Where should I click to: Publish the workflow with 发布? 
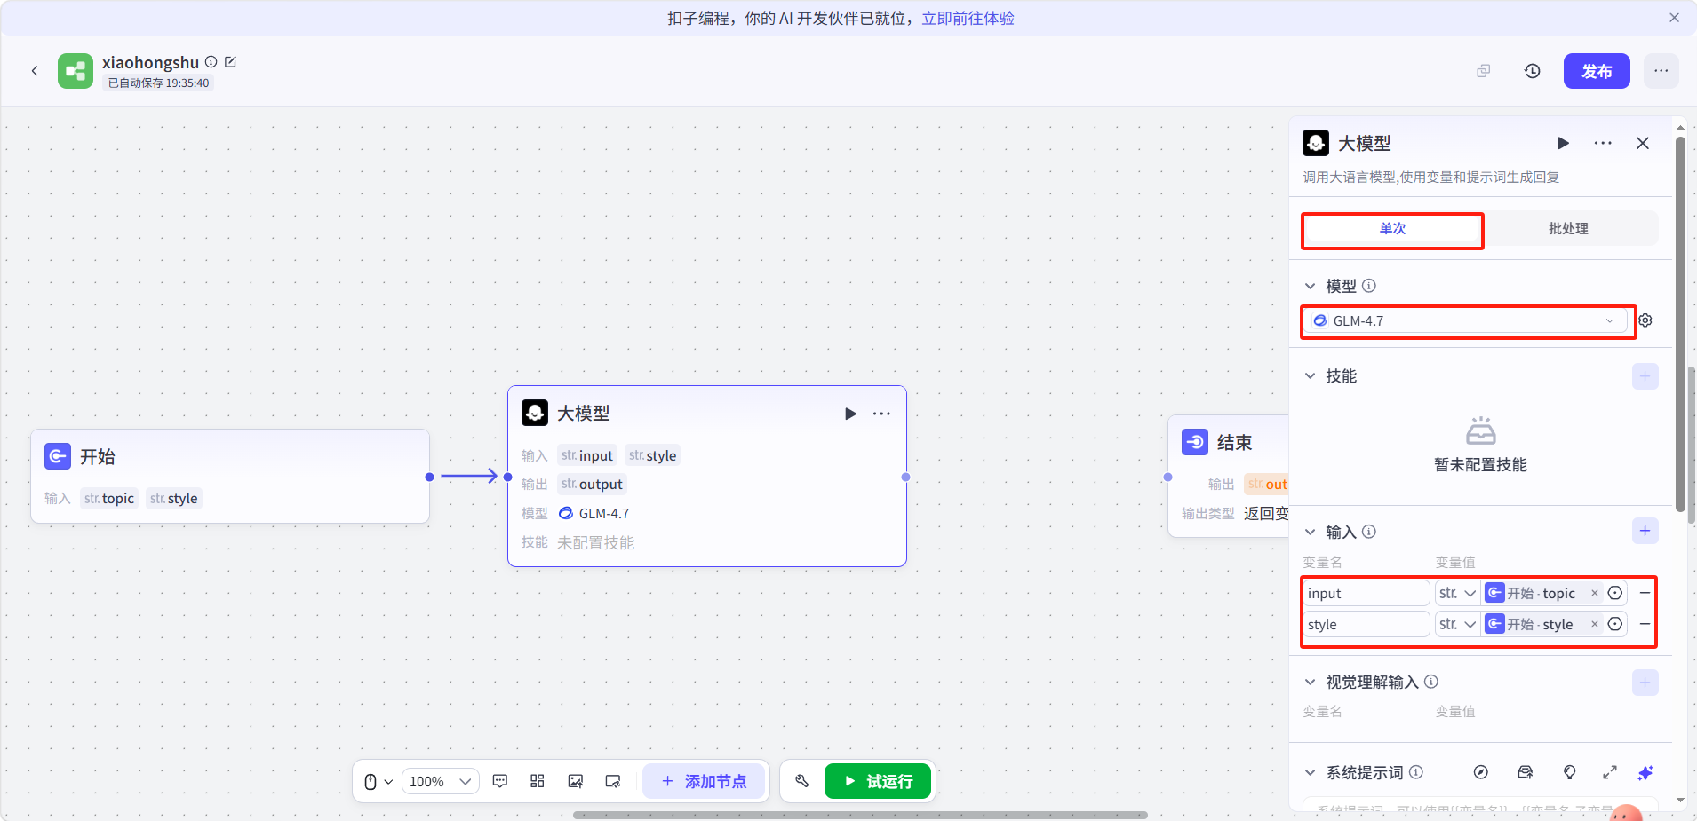click(x=1597, y=71)
